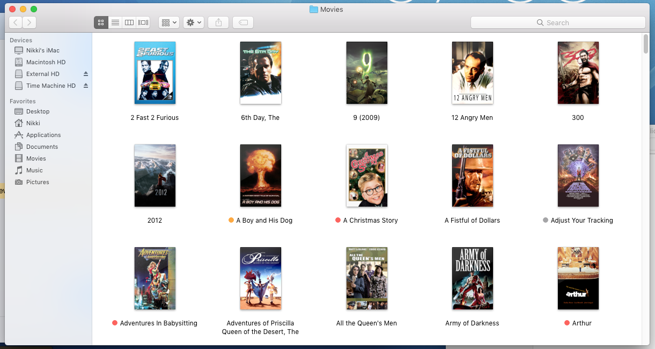Click the gray tag on Adjust Your Tracking
655x349 pixels.
coord(546,220)
